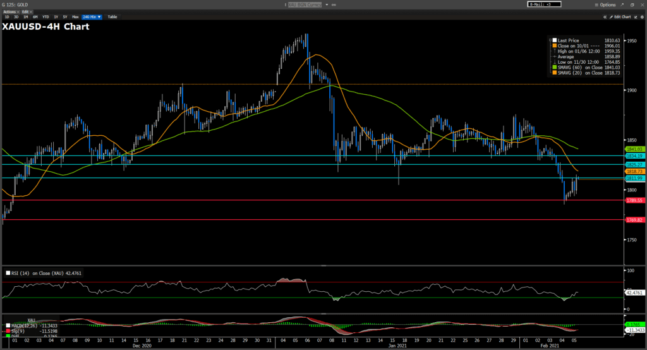Select the 1Y range tab
This screenshot has width=647, height=350.
click(x=56, y=17)
